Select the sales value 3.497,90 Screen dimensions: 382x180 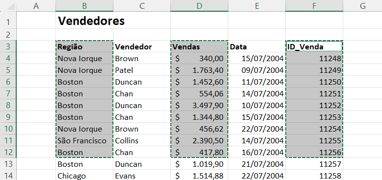(199, 105)
